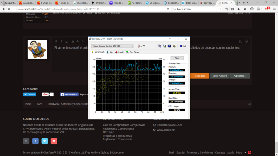Switch to the AliExpress browser tab
Screen dimensions: 278x156
(x=26, y=3)
